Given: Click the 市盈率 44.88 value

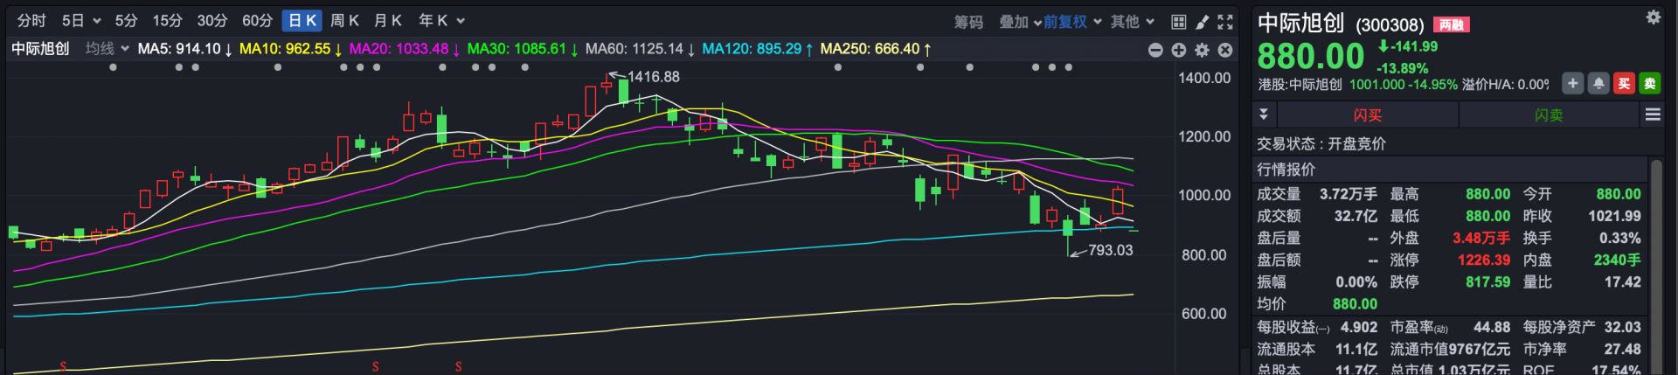Looking at the screenshot, I should click(x=1491, y=327).
